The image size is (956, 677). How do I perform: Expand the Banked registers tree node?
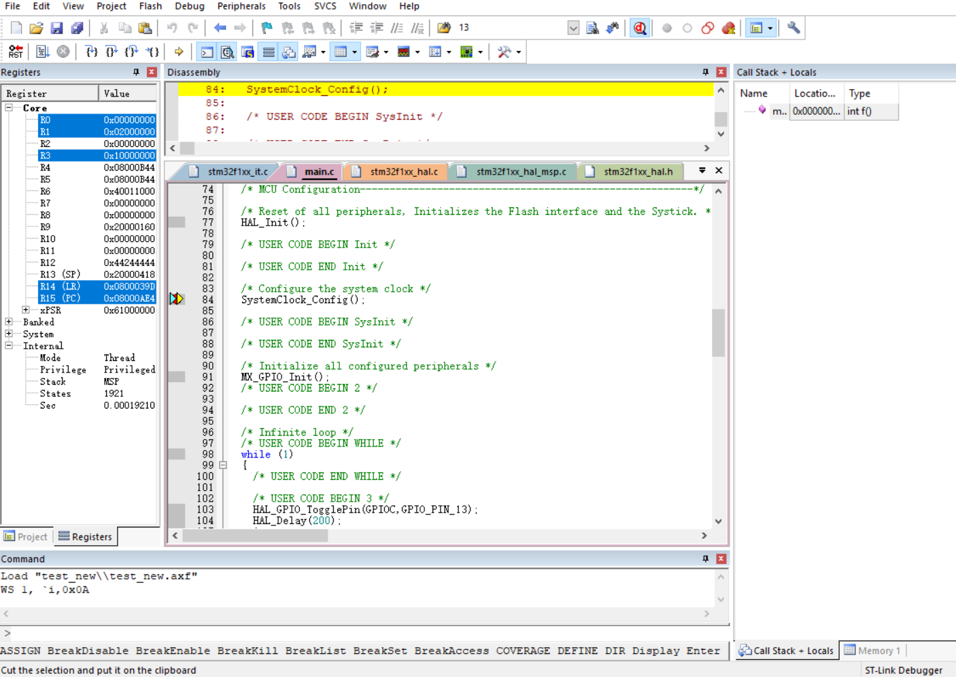(9, 322)
